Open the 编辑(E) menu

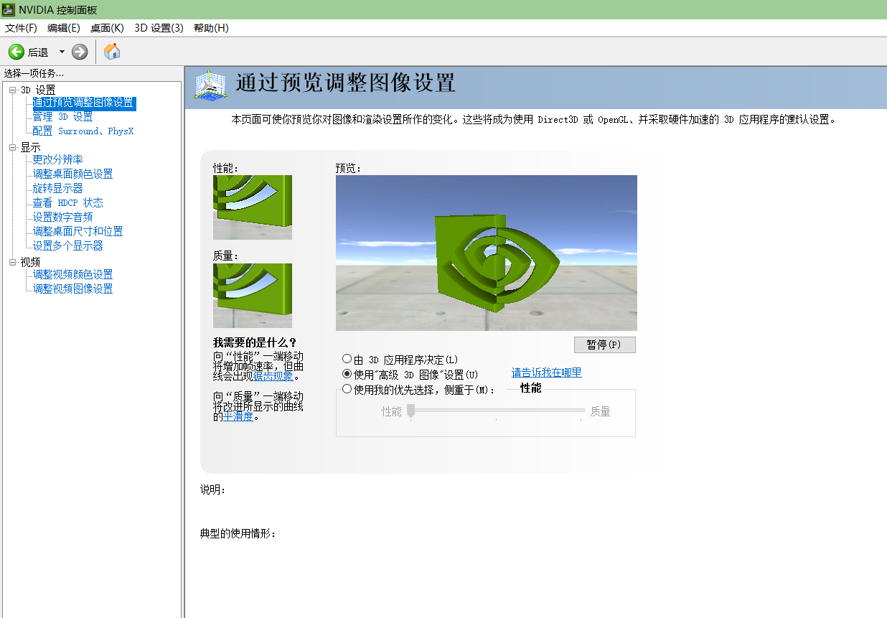coord(64,28)
